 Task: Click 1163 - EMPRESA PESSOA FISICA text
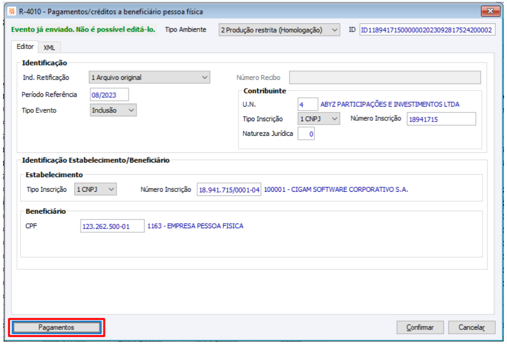(x=195, y=226)
